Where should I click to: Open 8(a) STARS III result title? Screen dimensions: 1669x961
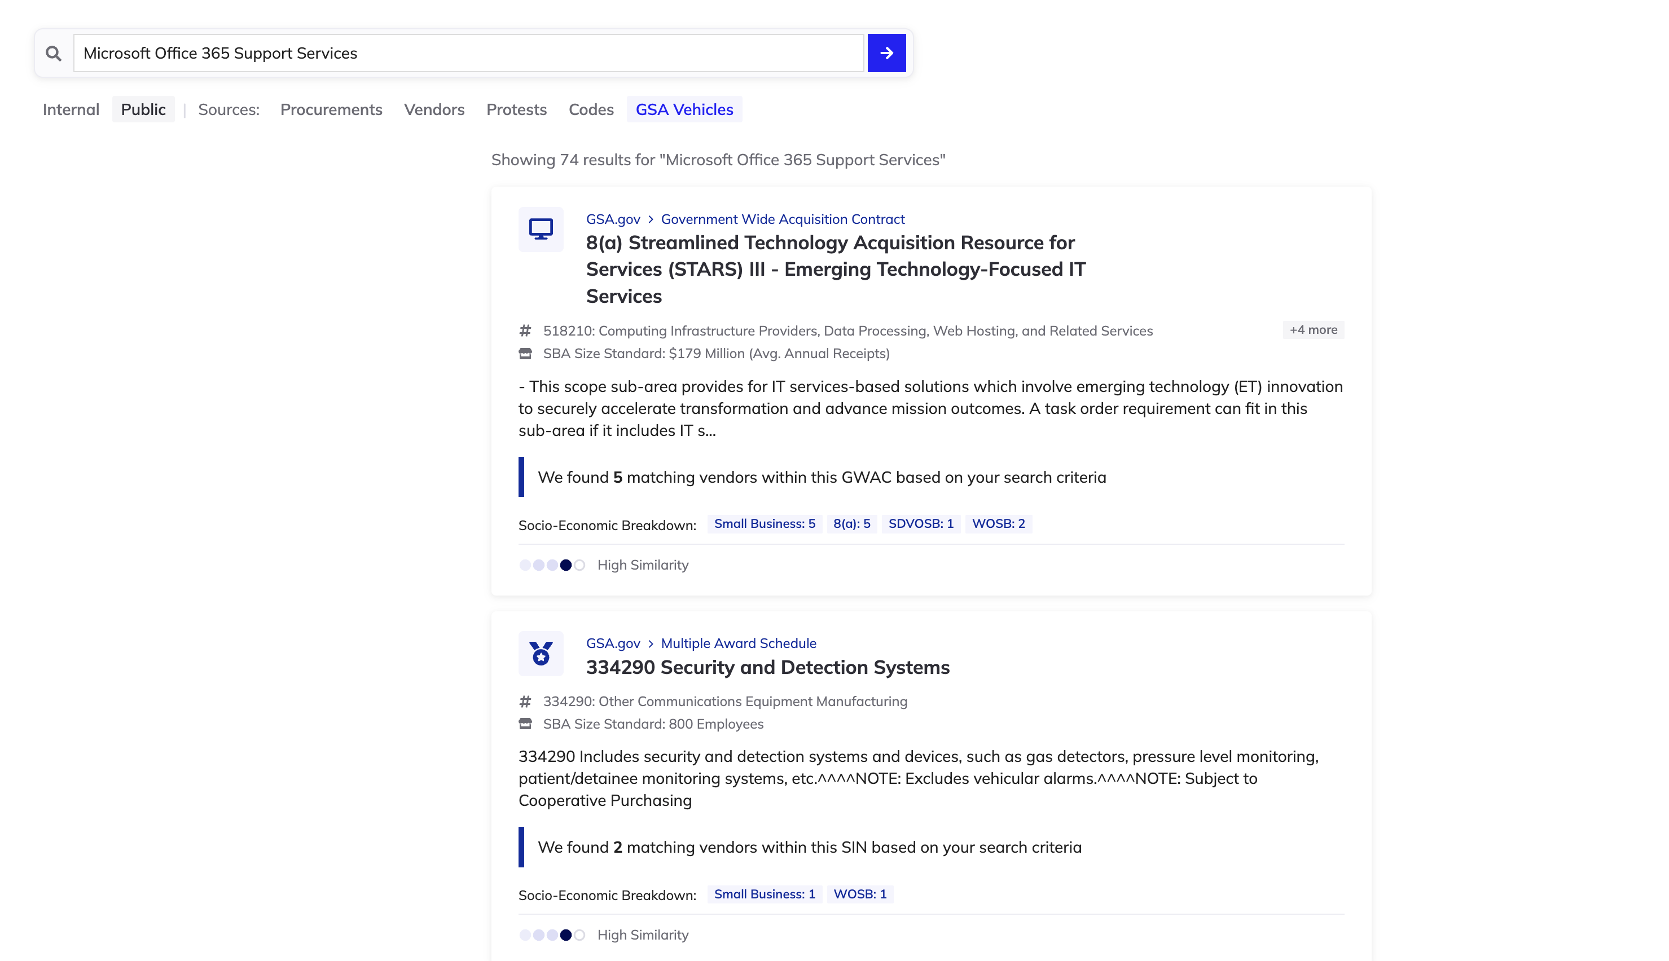tap(835, 269)
